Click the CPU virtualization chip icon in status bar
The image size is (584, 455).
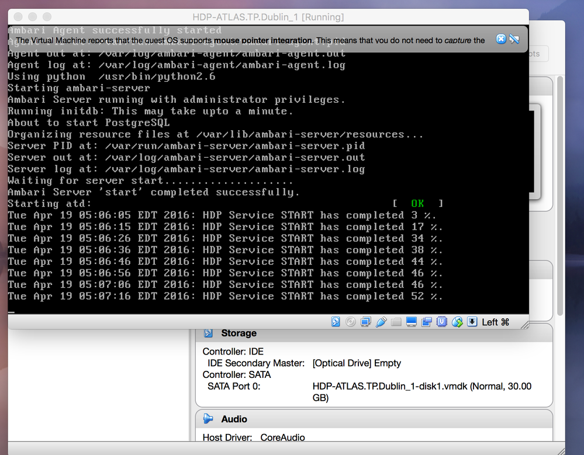[442, 322]
